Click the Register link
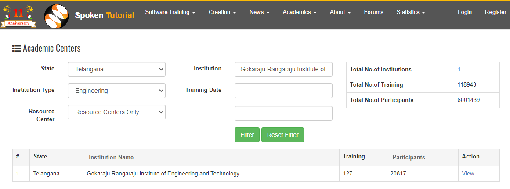The width and height of the screenshot is (510, 189). tap(496, 12)
